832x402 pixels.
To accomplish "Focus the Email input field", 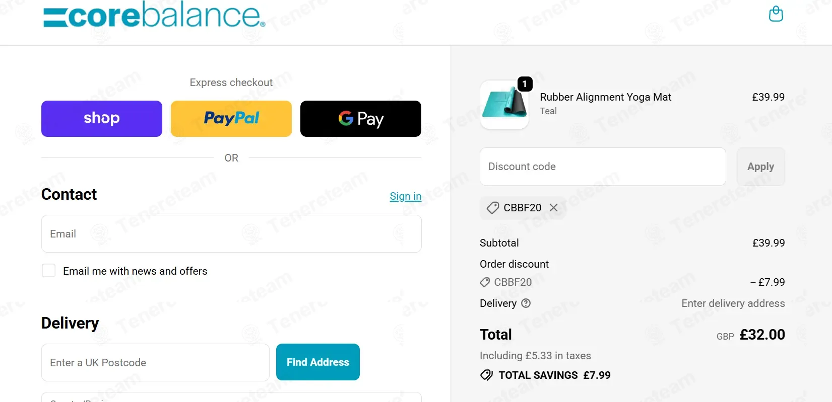I will [231, 234].
